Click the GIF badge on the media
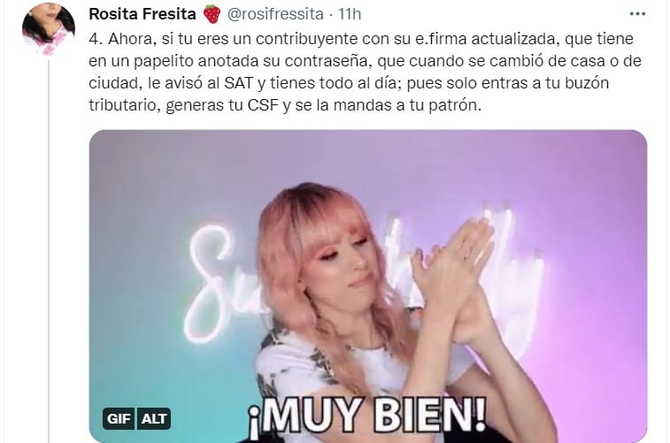Screen dimensions: 670x443 tap(119, 418)
